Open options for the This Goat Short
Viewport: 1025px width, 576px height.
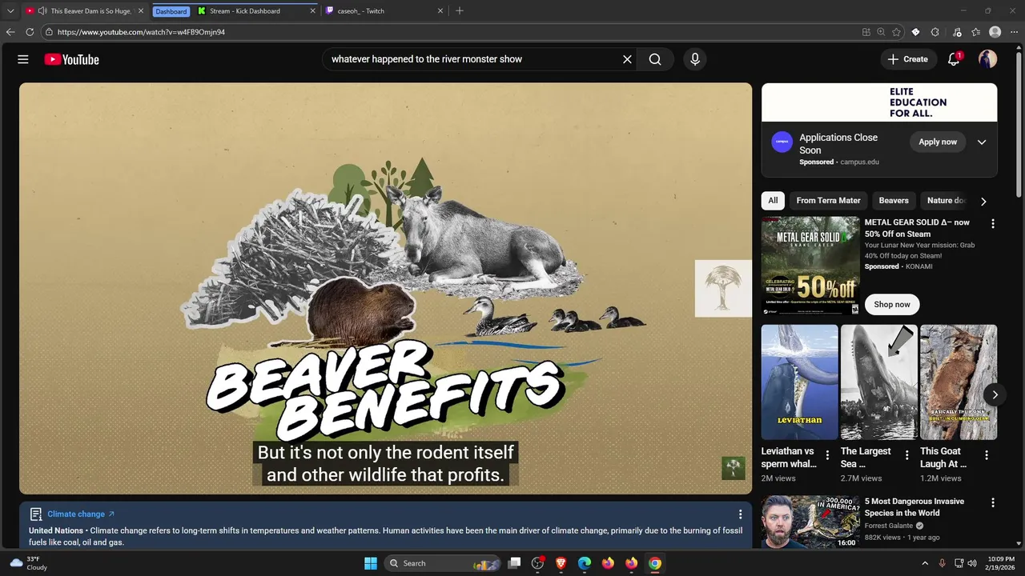tap(987, 455)
